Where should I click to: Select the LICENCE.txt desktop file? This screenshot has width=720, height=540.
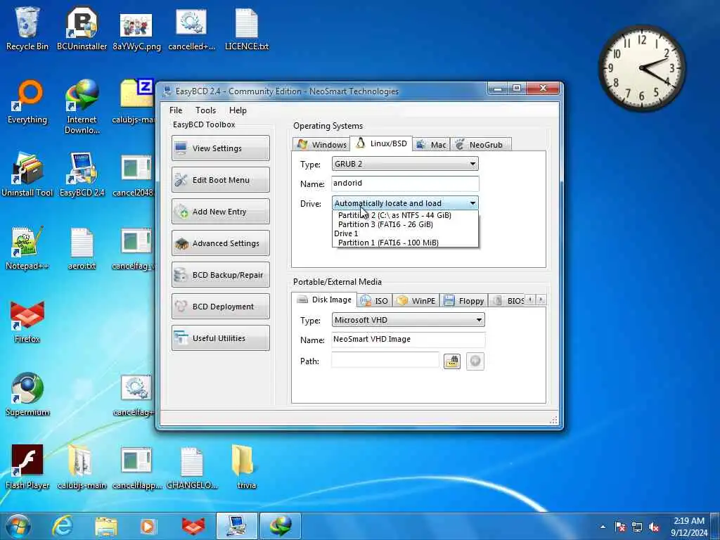point(247,30)
